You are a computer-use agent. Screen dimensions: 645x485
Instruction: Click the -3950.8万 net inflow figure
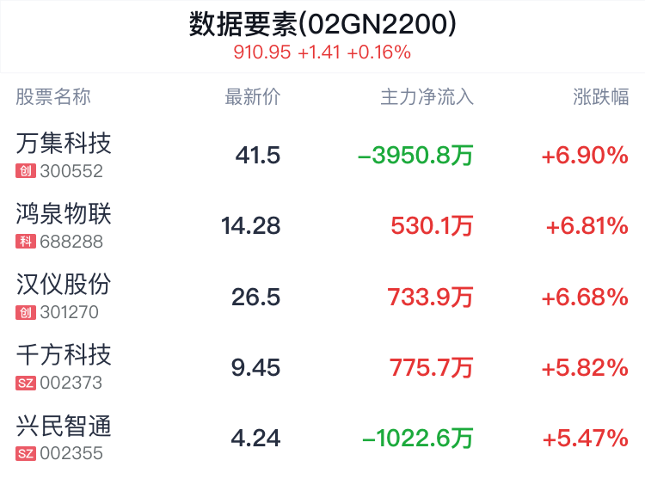click(x=415, y=156)
